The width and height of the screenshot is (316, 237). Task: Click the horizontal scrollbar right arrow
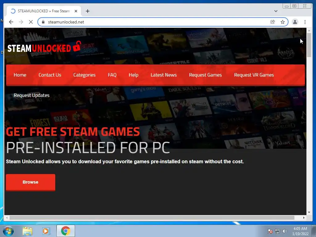click(x=304, y=218)
